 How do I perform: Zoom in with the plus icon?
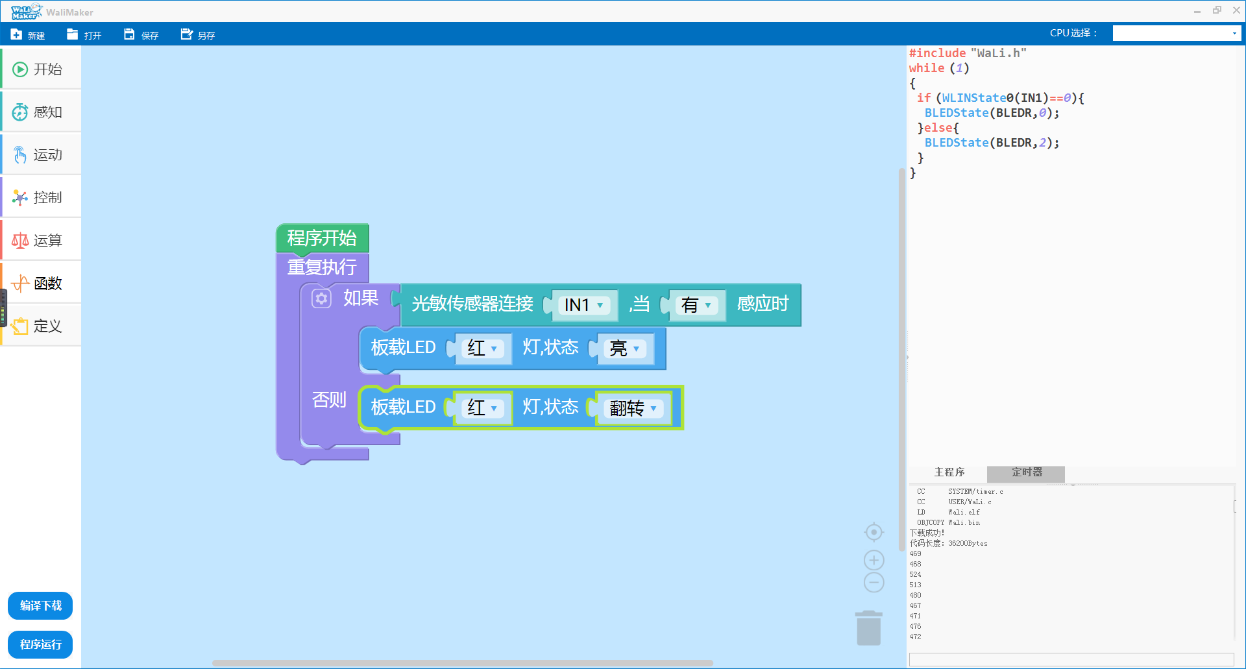pyautogui.click(x=874, y=560)
